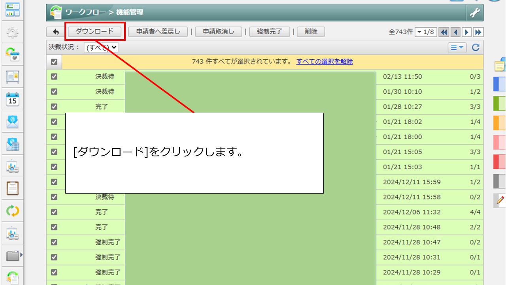Open the page number 1/8 dropdown
This screenshot has height=285, width=506.
point(426,32)
